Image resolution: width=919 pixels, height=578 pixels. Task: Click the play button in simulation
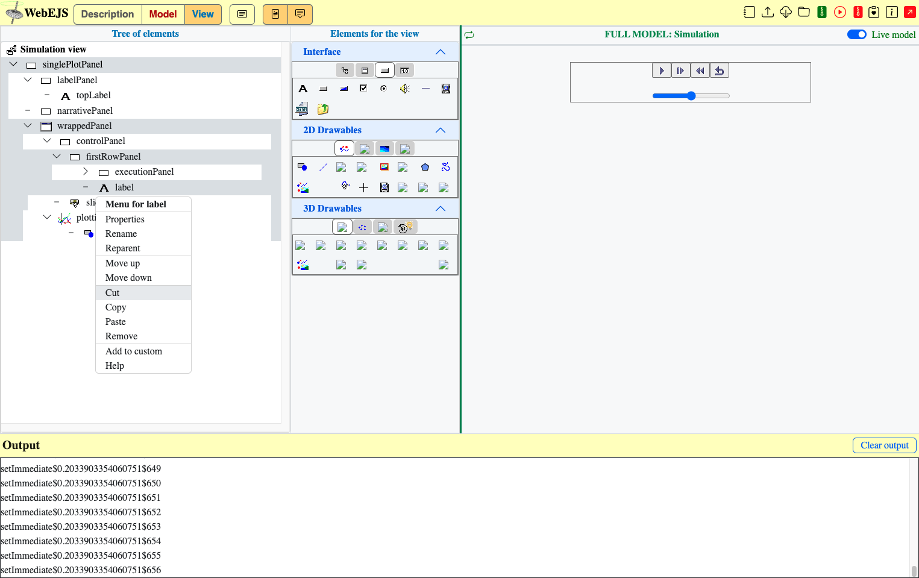click(662, 71)
